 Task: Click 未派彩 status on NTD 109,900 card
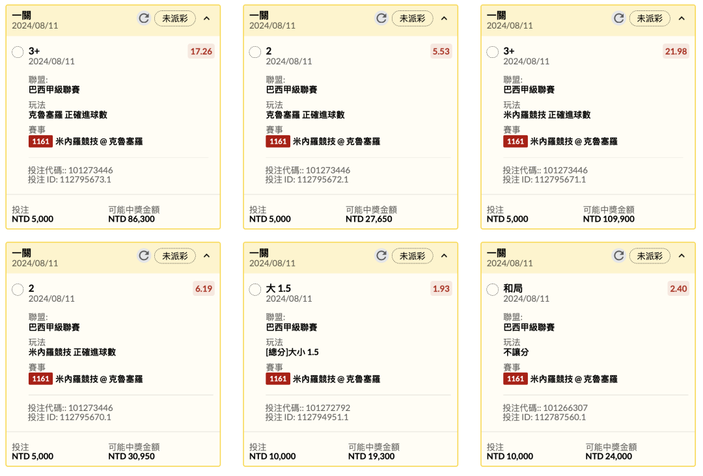pos(650,18)
